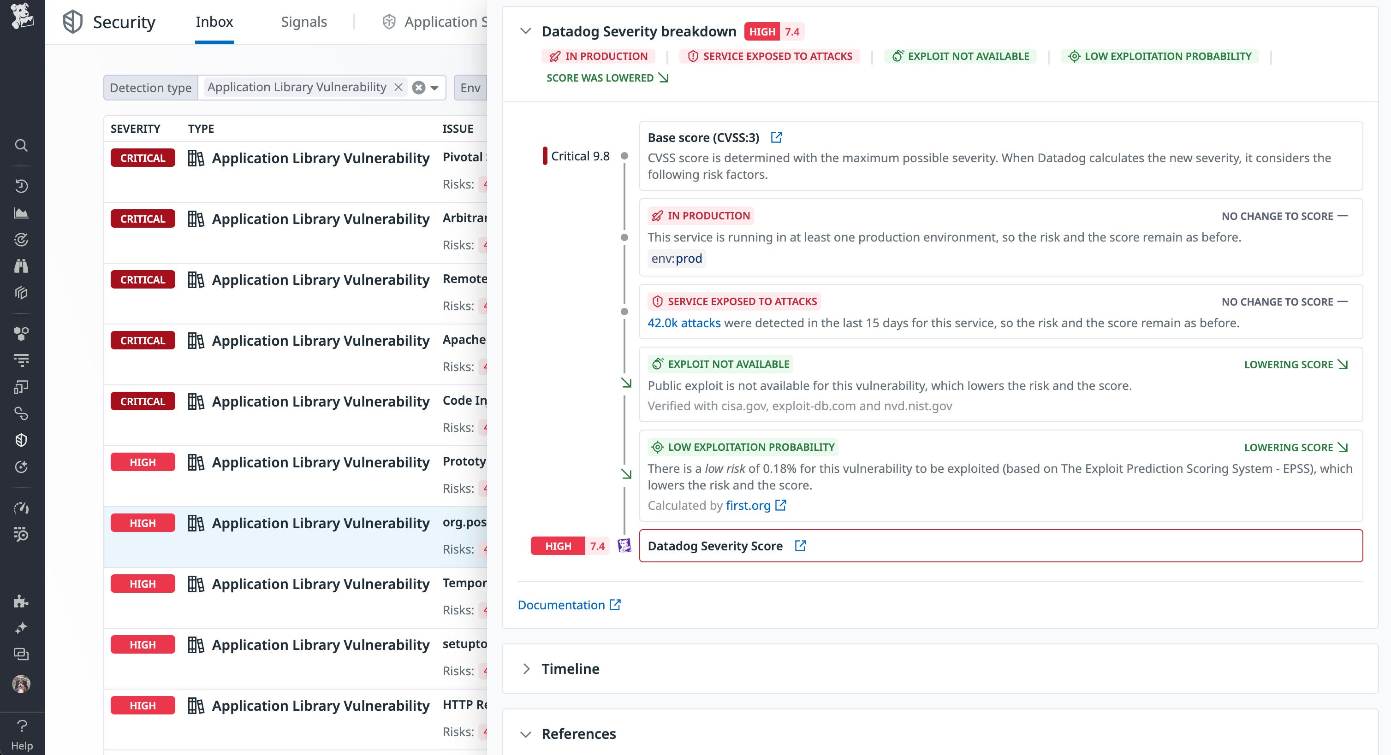
Task: Select the Dashboards icon in the sidebar
Action: pos(21,212)
